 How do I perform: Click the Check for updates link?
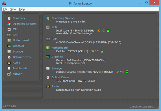pos(142,106)
